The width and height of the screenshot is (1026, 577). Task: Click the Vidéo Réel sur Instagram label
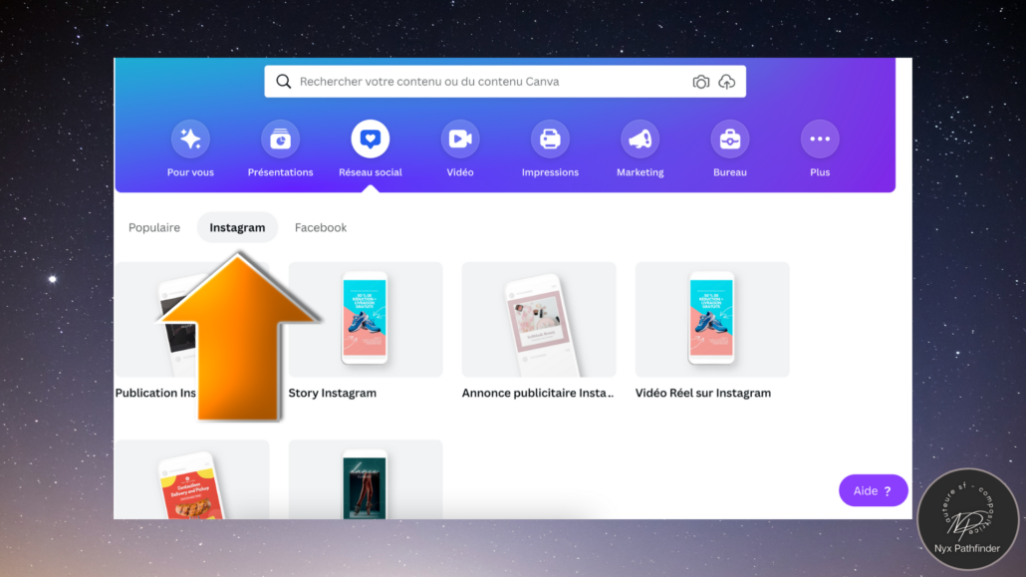(703, 393)
